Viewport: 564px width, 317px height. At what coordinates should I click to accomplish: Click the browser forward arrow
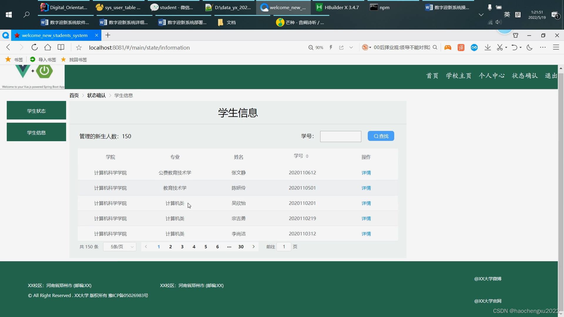pos(21,47)
